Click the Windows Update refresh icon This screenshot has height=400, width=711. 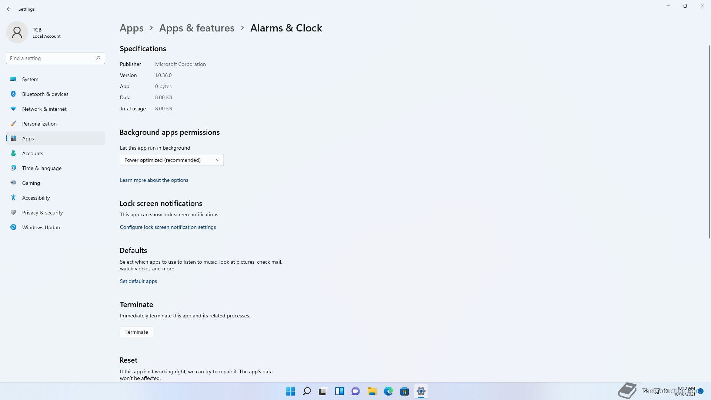pos(13,227)
